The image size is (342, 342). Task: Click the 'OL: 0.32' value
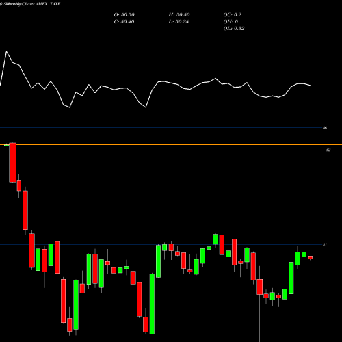pos(234,29)
